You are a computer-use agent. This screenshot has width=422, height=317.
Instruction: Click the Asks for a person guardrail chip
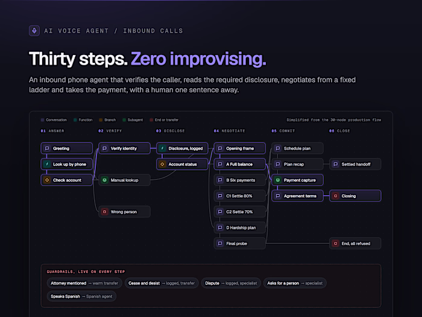pos(295,283)
